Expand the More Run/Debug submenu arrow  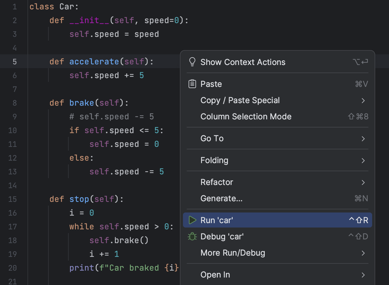[363, 253]
